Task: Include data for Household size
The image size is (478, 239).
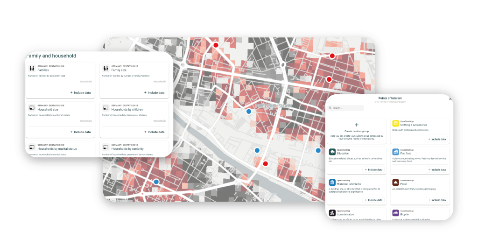Action: pos(80,132)
